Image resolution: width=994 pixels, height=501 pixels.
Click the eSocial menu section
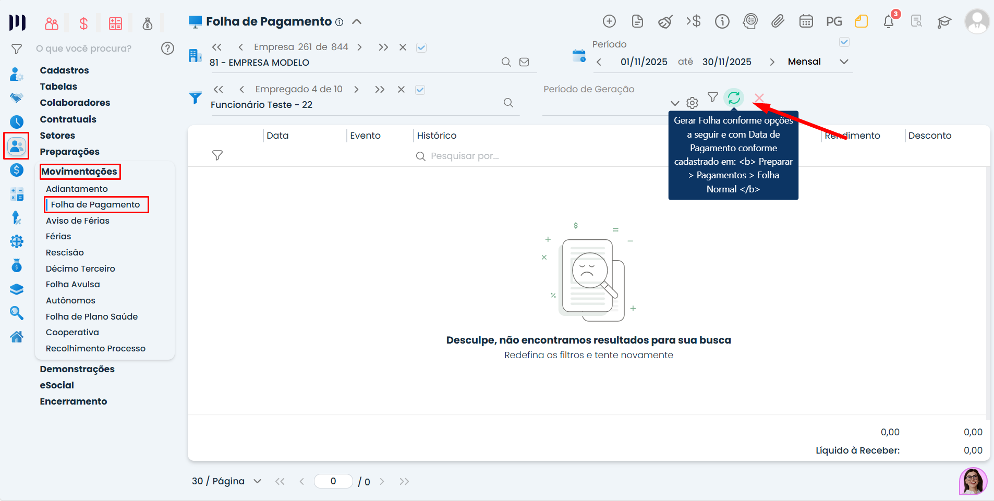57,385
